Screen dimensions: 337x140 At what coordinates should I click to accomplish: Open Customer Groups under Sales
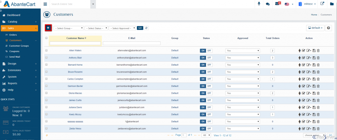(19, 46)
